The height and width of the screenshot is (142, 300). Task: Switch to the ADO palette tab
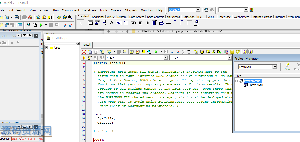tap(211, 17)
